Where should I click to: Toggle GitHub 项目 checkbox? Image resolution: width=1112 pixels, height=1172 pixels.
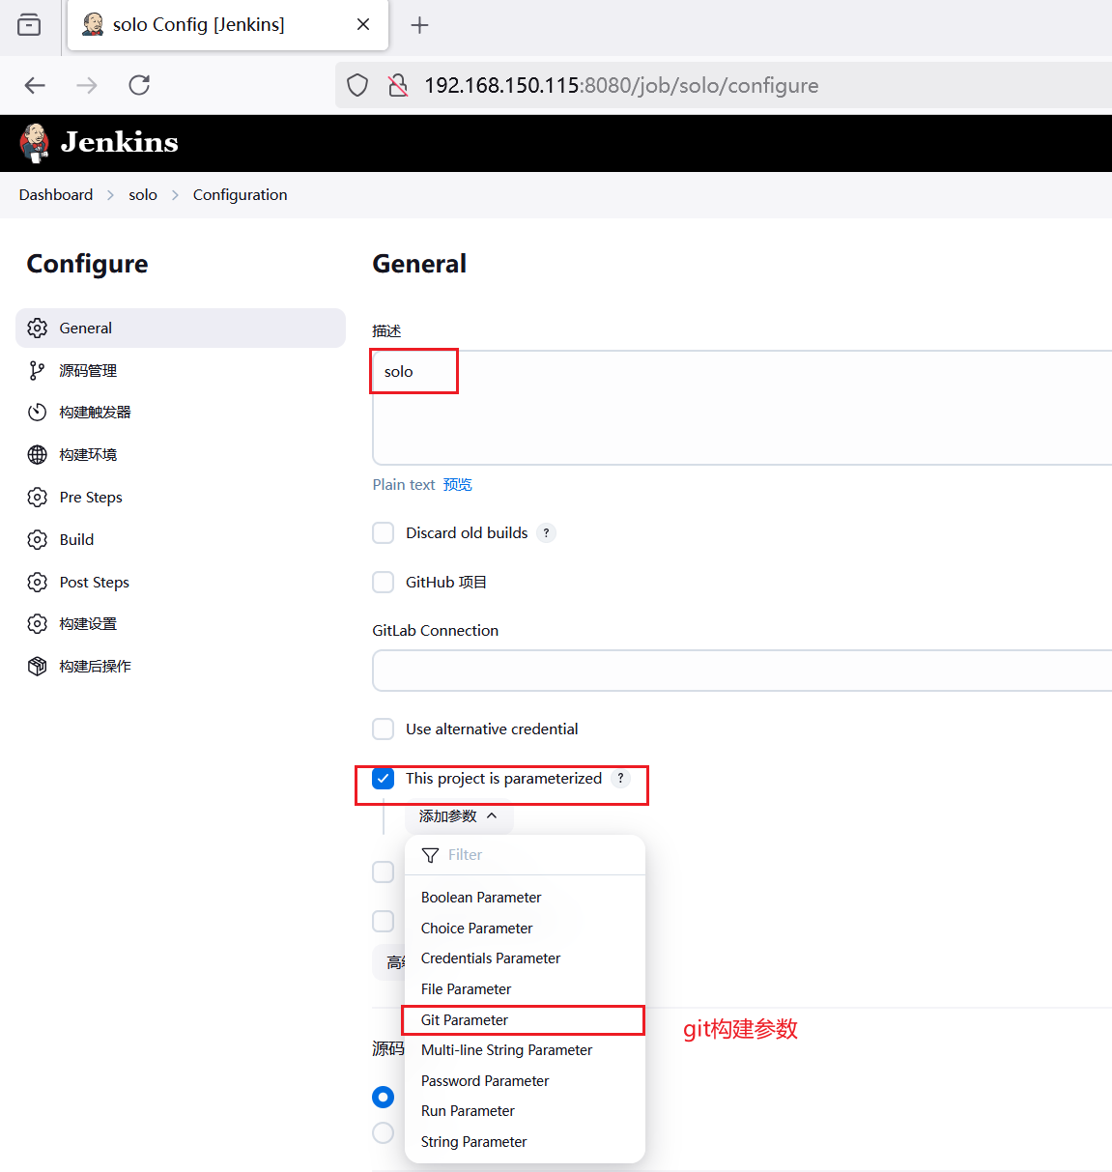pyautogui.click(x=384, y=582)
